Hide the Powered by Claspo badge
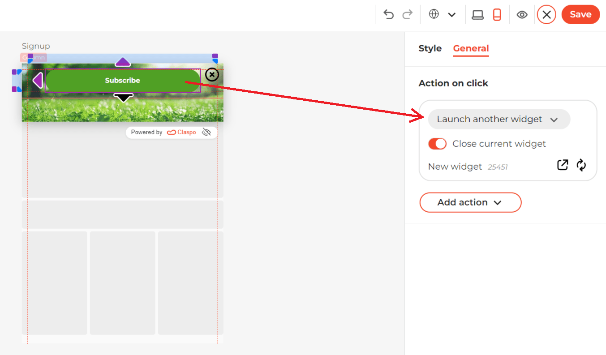The image size is (606, 355). coord(206,132)
